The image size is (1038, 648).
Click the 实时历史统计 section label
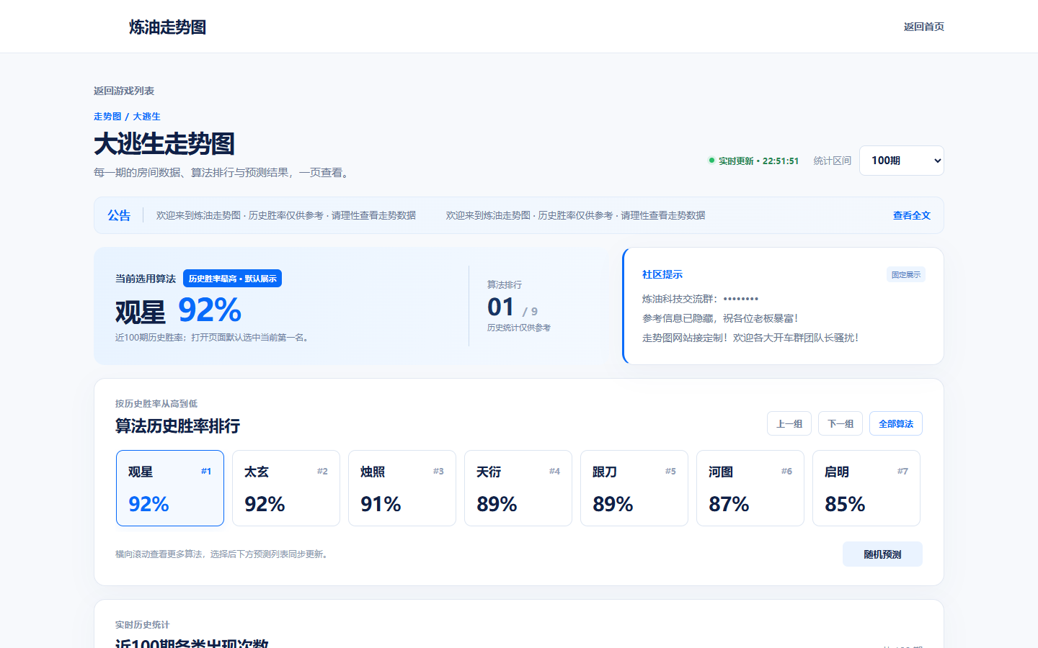[143, 625]
